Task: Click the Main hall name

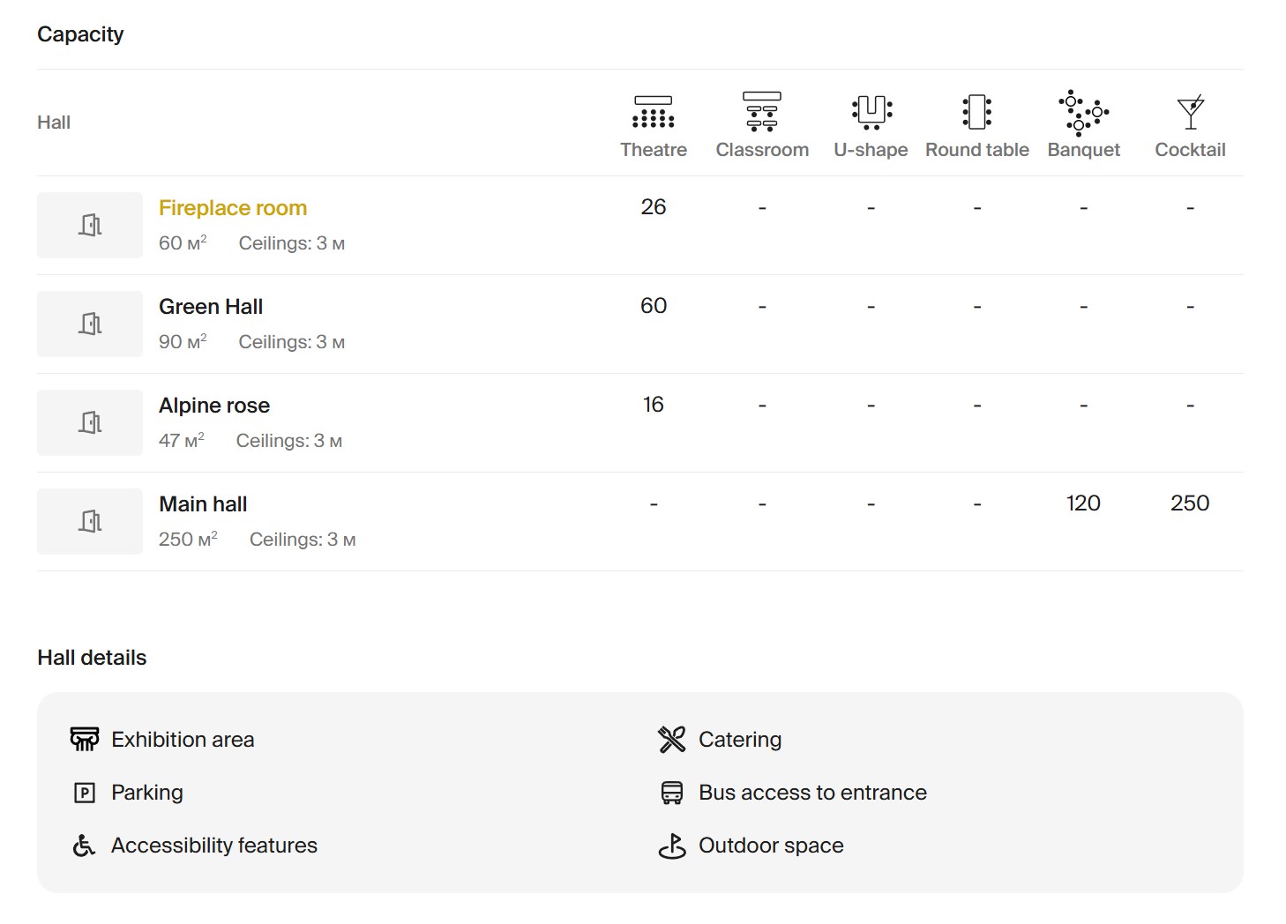Action: [203, 504]
